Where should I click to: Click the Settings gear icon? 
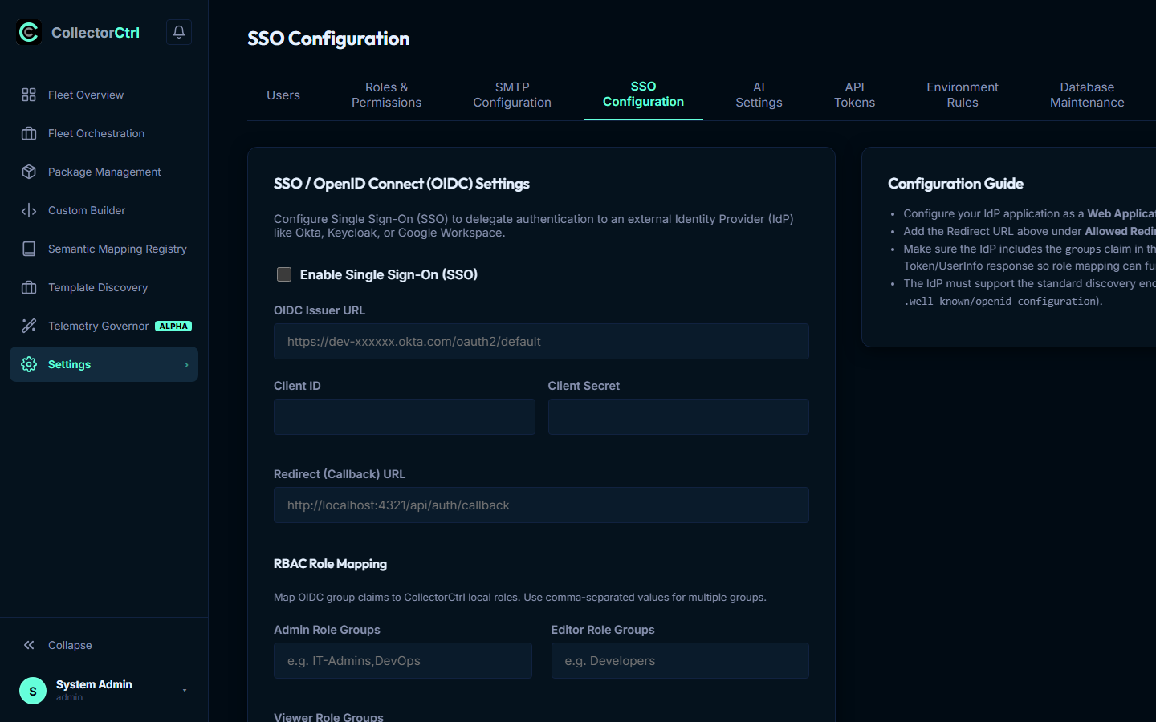pos(29,364)
